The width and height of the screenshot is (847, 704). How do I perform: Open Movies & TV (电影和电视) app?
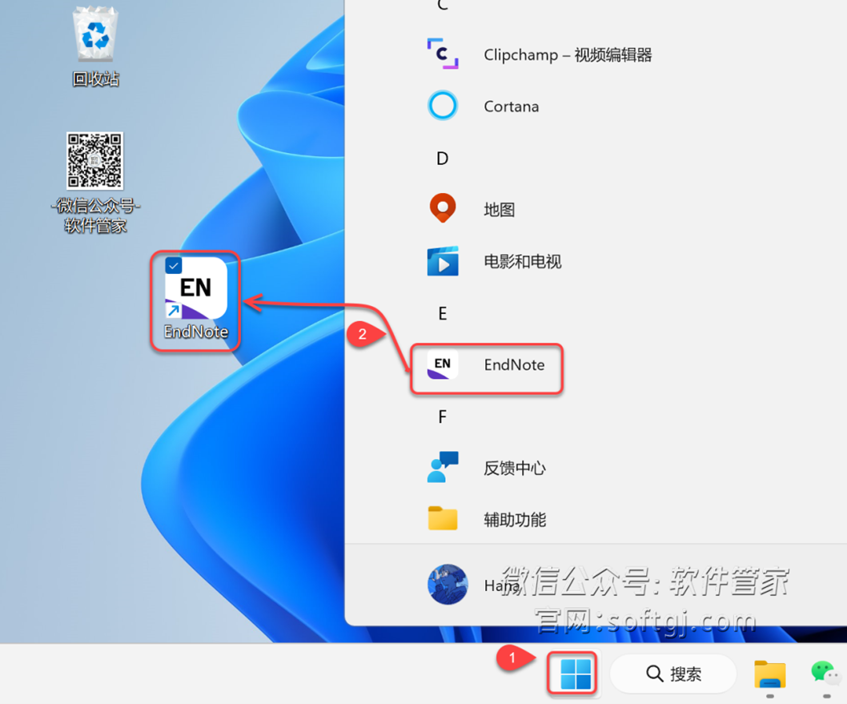(494, 262)
